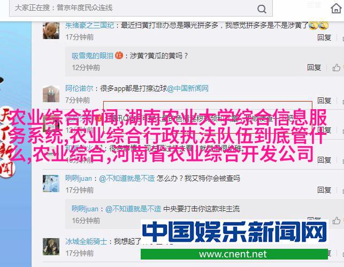Open @不知道就是不造 mention in 17分钟前 comment
Viewport: 344px width, 267px height.
(x=127, y=178)
